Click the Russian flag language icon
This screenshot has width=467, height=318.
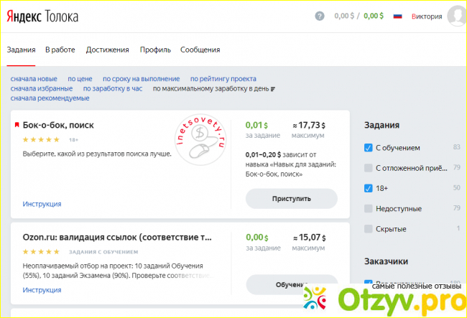pyautogui.click(x=397, y=16)
